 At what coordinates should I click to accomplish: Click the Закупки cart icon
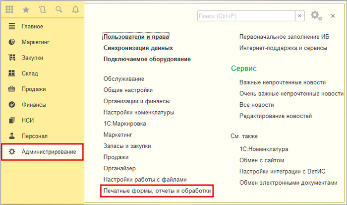point(12,58)
